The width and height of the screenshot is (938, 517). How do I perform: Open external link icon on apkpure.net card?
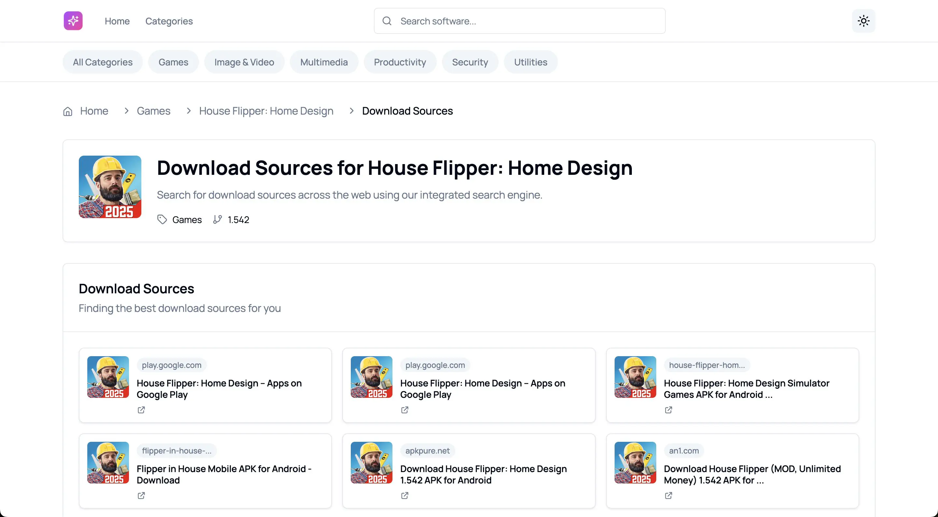pos(405,496)
